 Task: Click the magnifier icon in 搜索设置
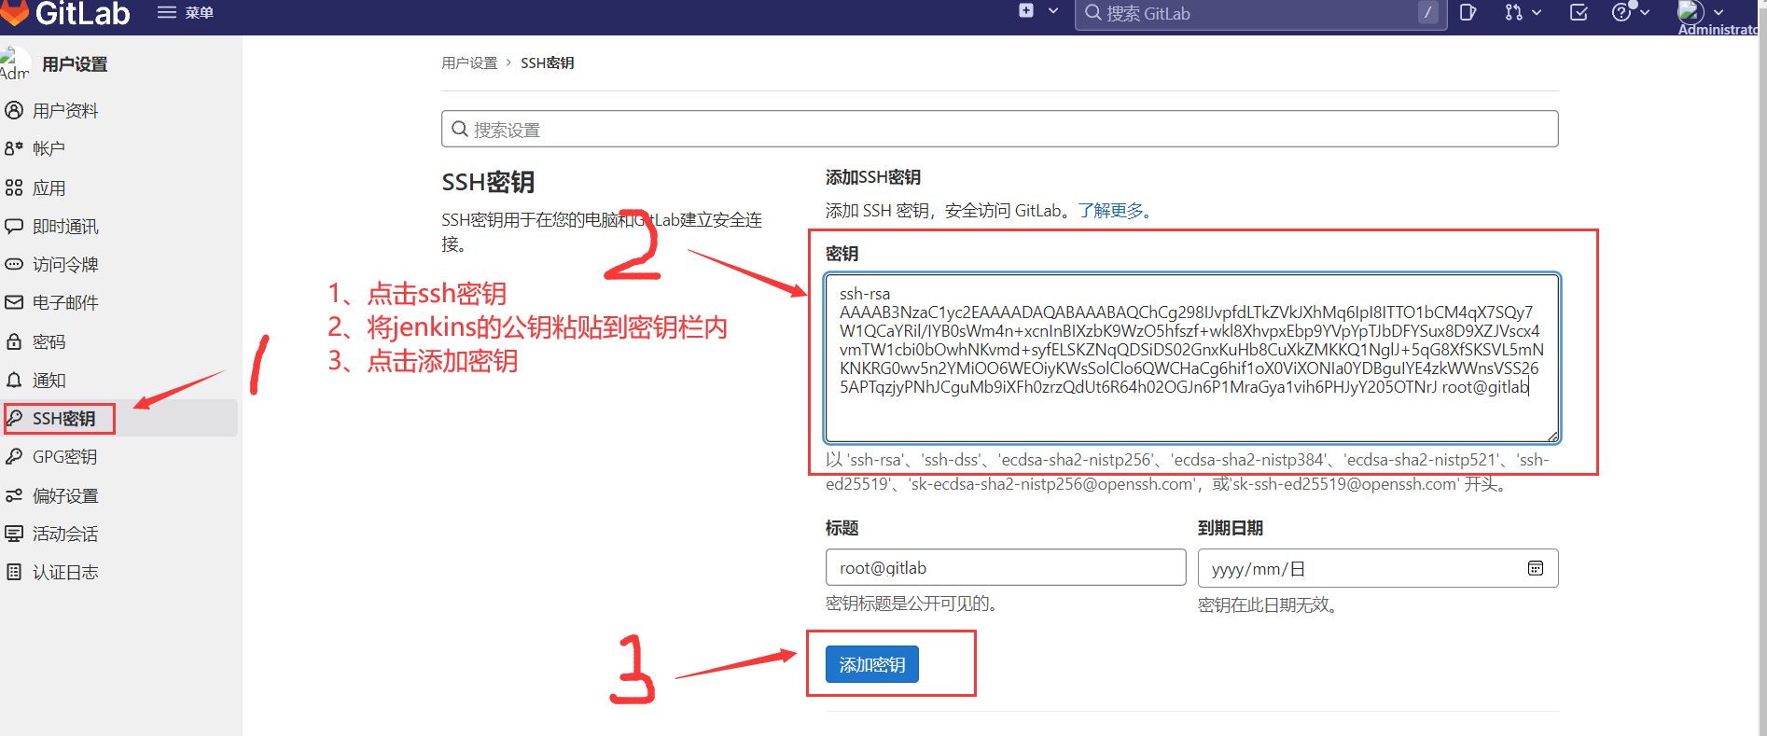pos(460,129)
